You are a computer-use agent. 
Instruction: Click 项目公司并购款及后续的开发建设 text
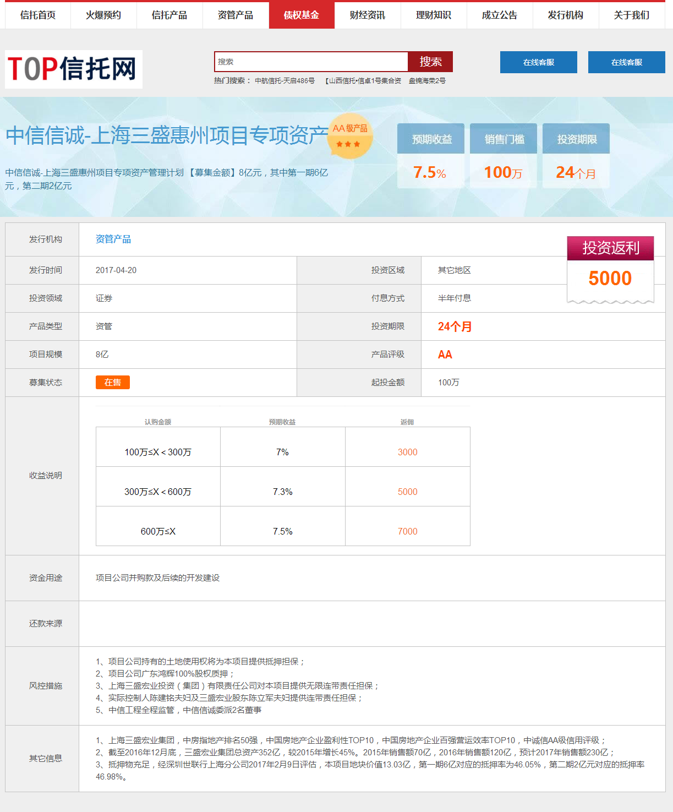coord(158,578)
